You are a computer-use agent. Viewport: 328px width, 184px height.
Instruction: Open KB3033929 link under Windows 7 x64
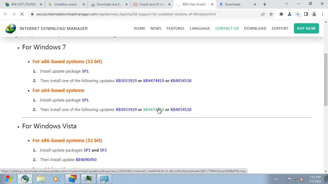pyautogui.click(x=126, y=109)
